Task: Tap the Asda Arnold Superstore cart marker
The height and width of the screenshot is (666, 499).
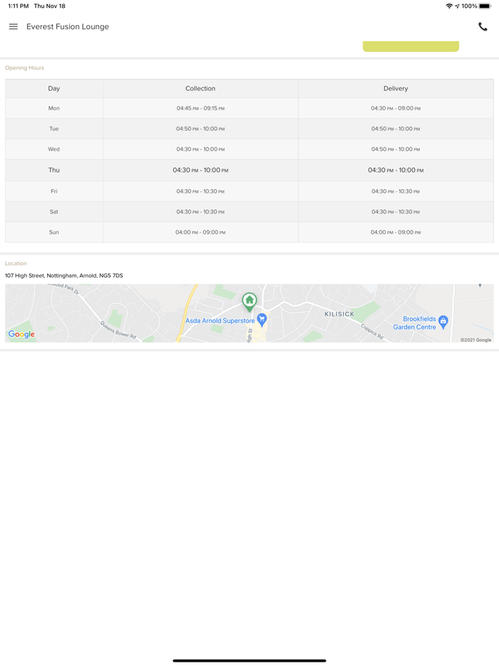Action: pyautogui.click(x=262, y=319)
